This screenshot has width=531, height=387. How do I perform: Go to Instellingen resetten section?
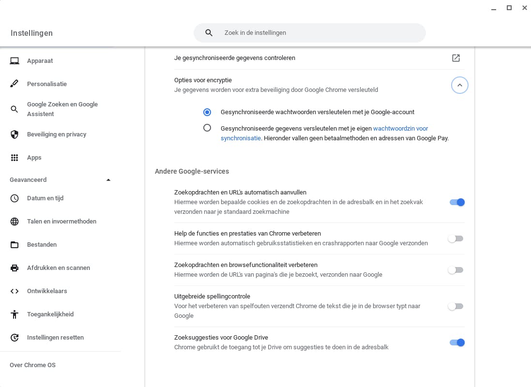(x=55, y=338)
